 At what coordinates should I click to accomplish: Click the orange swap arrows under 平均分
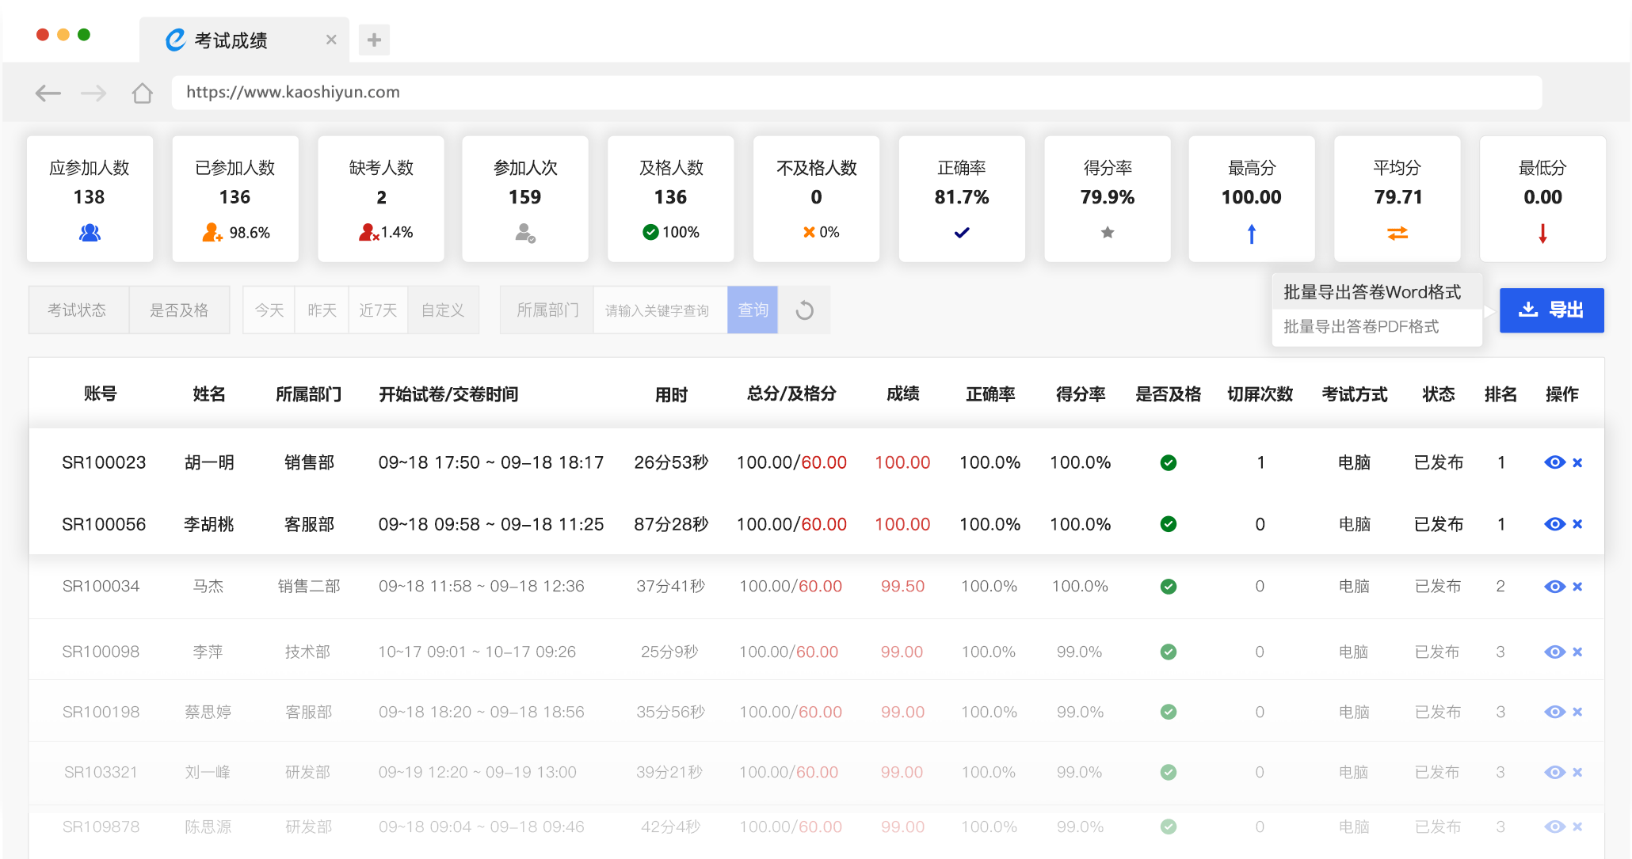point(1397,234)
